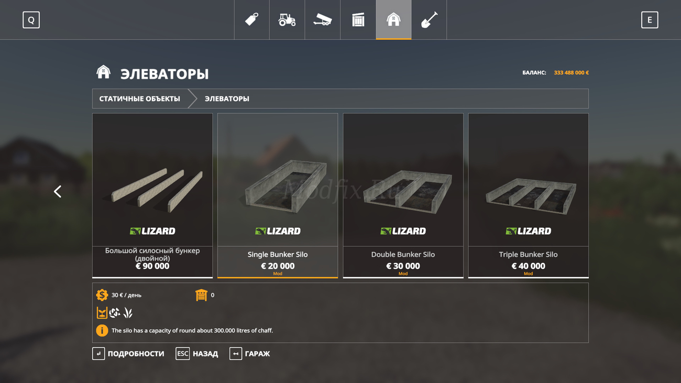Screen dimensions: 681x383
Task: Choose the Triple Bunker Silo item
Action: pyautogui.click(x=528, y=195)
